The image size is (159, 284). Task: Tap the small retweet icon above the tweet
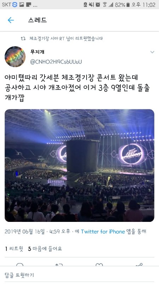[x=23, y=38]
